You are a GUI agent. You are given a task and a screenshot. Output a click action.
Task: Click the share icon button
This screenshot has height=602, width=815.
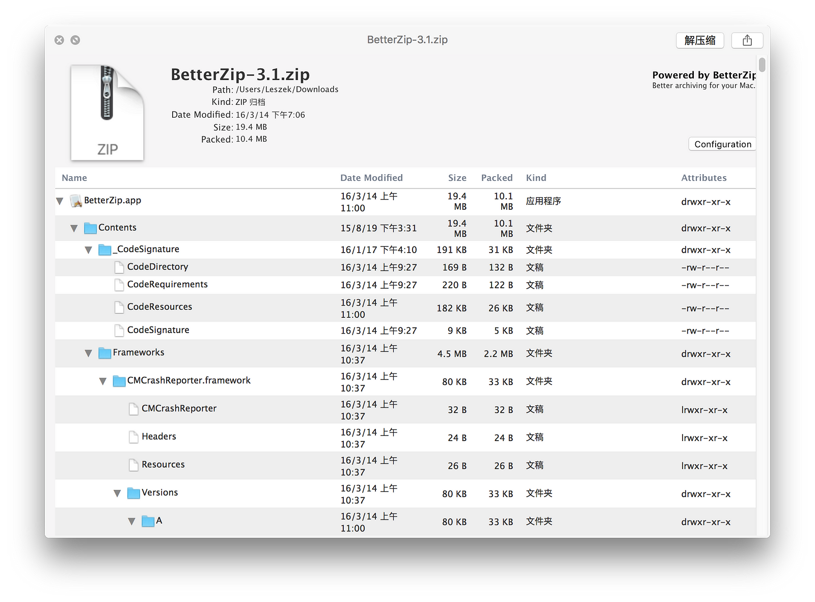[x=747, y=40]
